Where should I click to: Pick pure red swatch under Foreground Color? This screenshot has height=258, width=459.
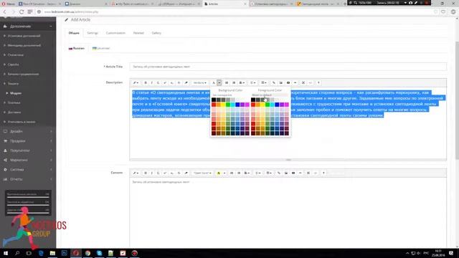click(x=253, y=105)
